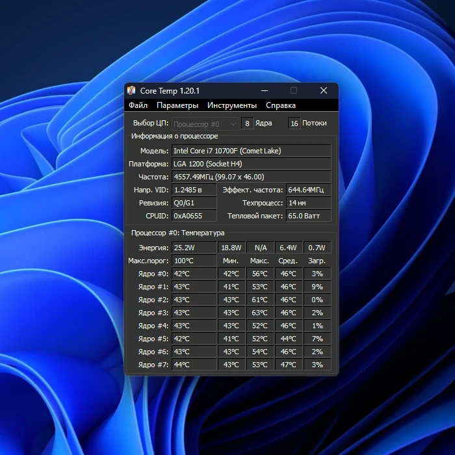
Task: Open the Файл menu
Action: point(138,105)
